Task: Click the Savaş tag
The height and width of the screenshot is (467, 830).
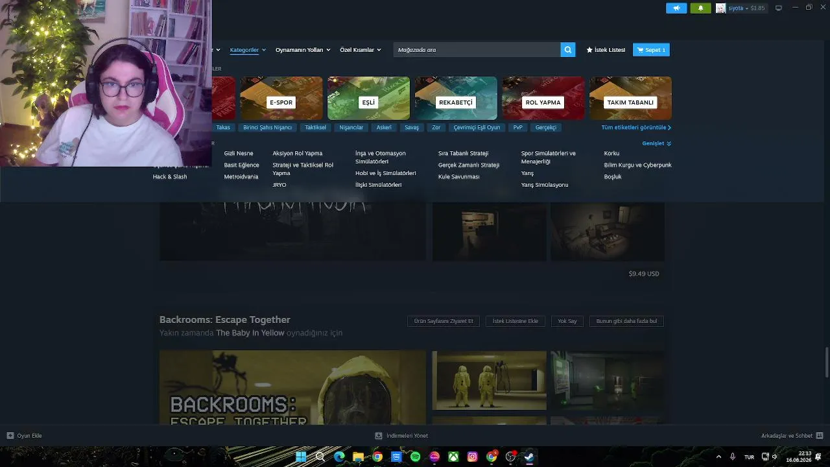Action: 412,128
